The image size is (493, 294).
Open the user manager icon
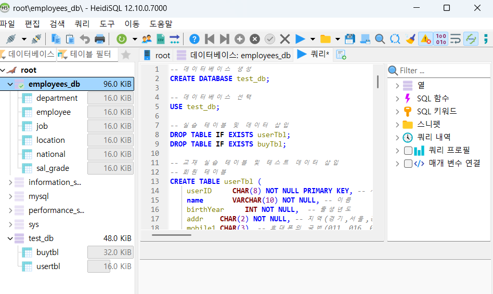click(147, 39)
